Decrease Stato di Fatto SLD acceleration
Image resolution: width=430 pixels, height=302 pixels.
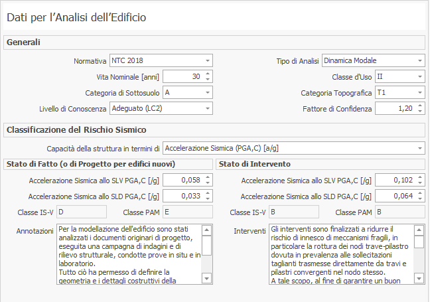click(208, 198)
